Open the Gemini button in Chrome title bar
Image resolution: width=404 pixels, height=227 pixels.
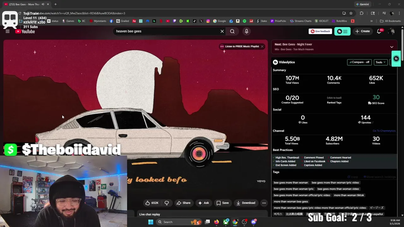[x=362, y=4]
